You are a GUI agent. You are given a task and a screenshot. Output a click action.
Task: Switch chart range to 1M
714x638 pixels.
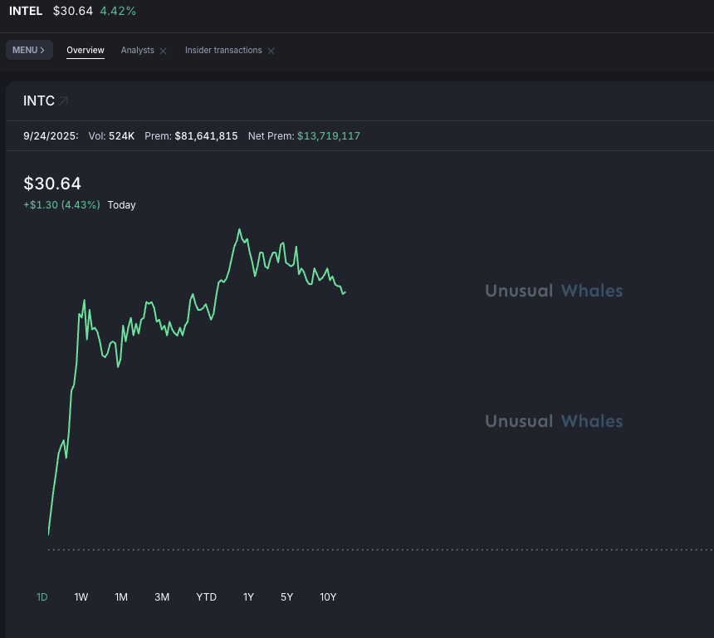[121, 597]
